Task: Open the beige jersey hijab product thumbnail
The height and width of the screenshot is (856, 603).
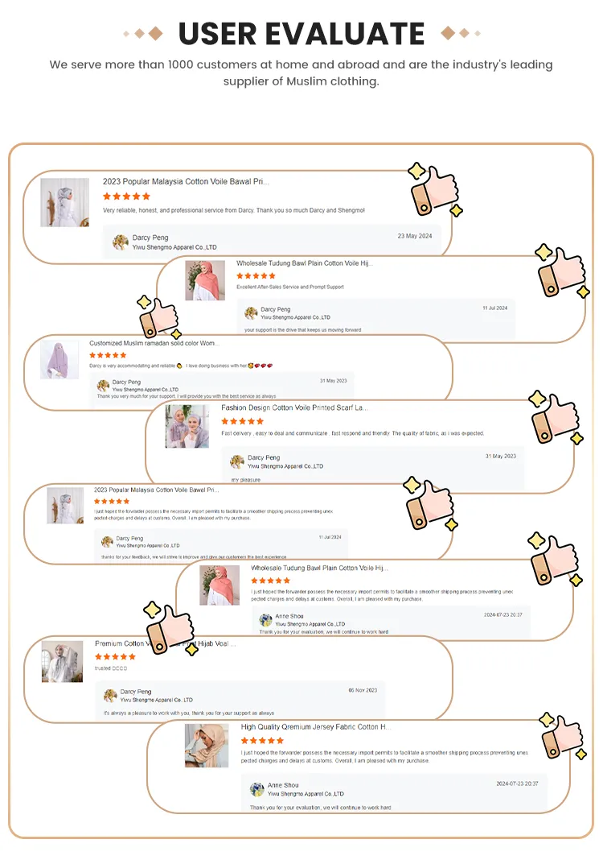Action: pos(207,746)
